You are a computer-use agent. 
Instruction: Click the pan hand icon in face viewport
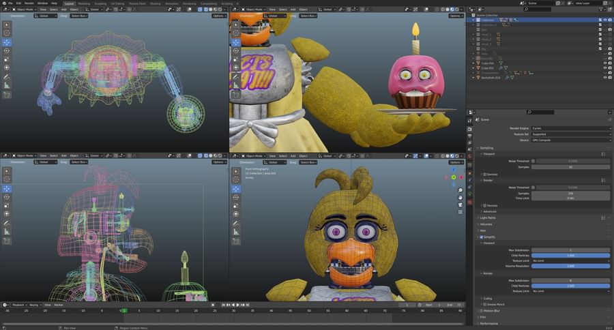pos(460,197)
